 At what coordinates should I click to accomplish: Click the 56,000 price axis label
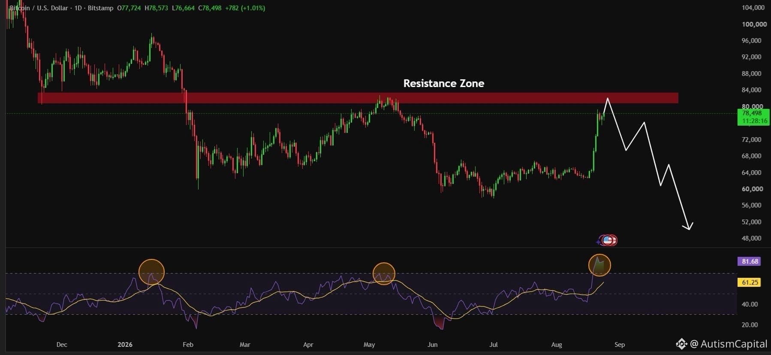pyautogui.click(x=752, y=205)
